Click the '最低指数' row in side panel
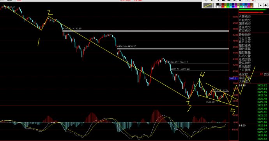This screenshot has height=141, width=269. point(245,66)
